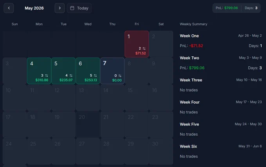Click the Week Three summary heading
This screenshot has height=167, width=266.
click(191, 80)
